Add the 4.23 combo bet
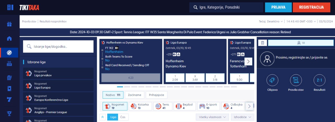Screen dimensions: 335x122 (x=131, y=78)
